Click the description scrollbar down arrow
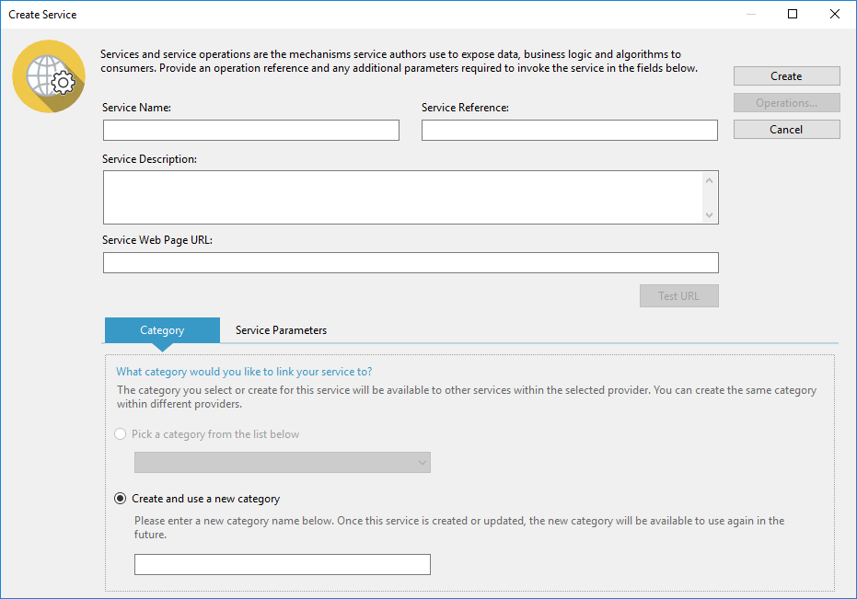The height and width of the screenshot is (599, 857). 710,214
